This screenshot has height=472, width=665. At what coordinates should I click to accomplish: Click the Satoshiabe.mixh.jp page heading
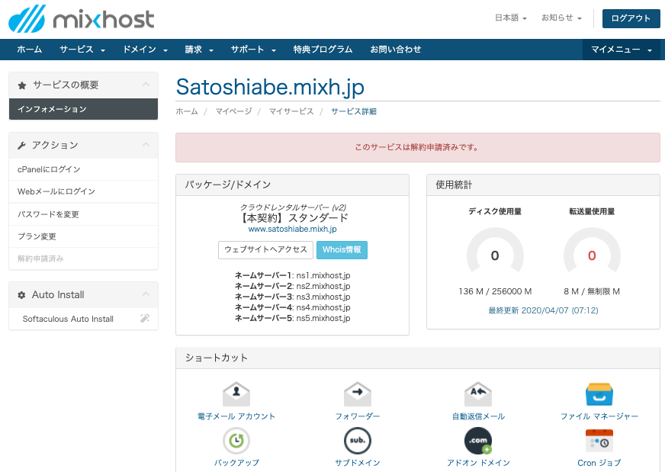tap(270, 87)
